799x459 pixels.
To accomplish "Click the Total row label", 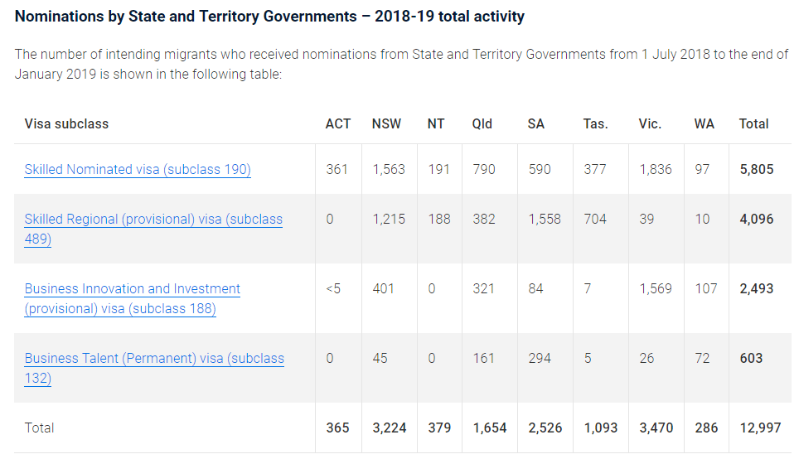I will coord(40,428).
